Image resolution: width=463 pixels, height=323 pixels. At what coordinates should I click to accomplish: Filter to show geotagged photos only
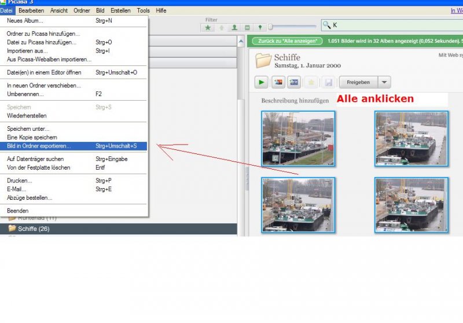260,27
